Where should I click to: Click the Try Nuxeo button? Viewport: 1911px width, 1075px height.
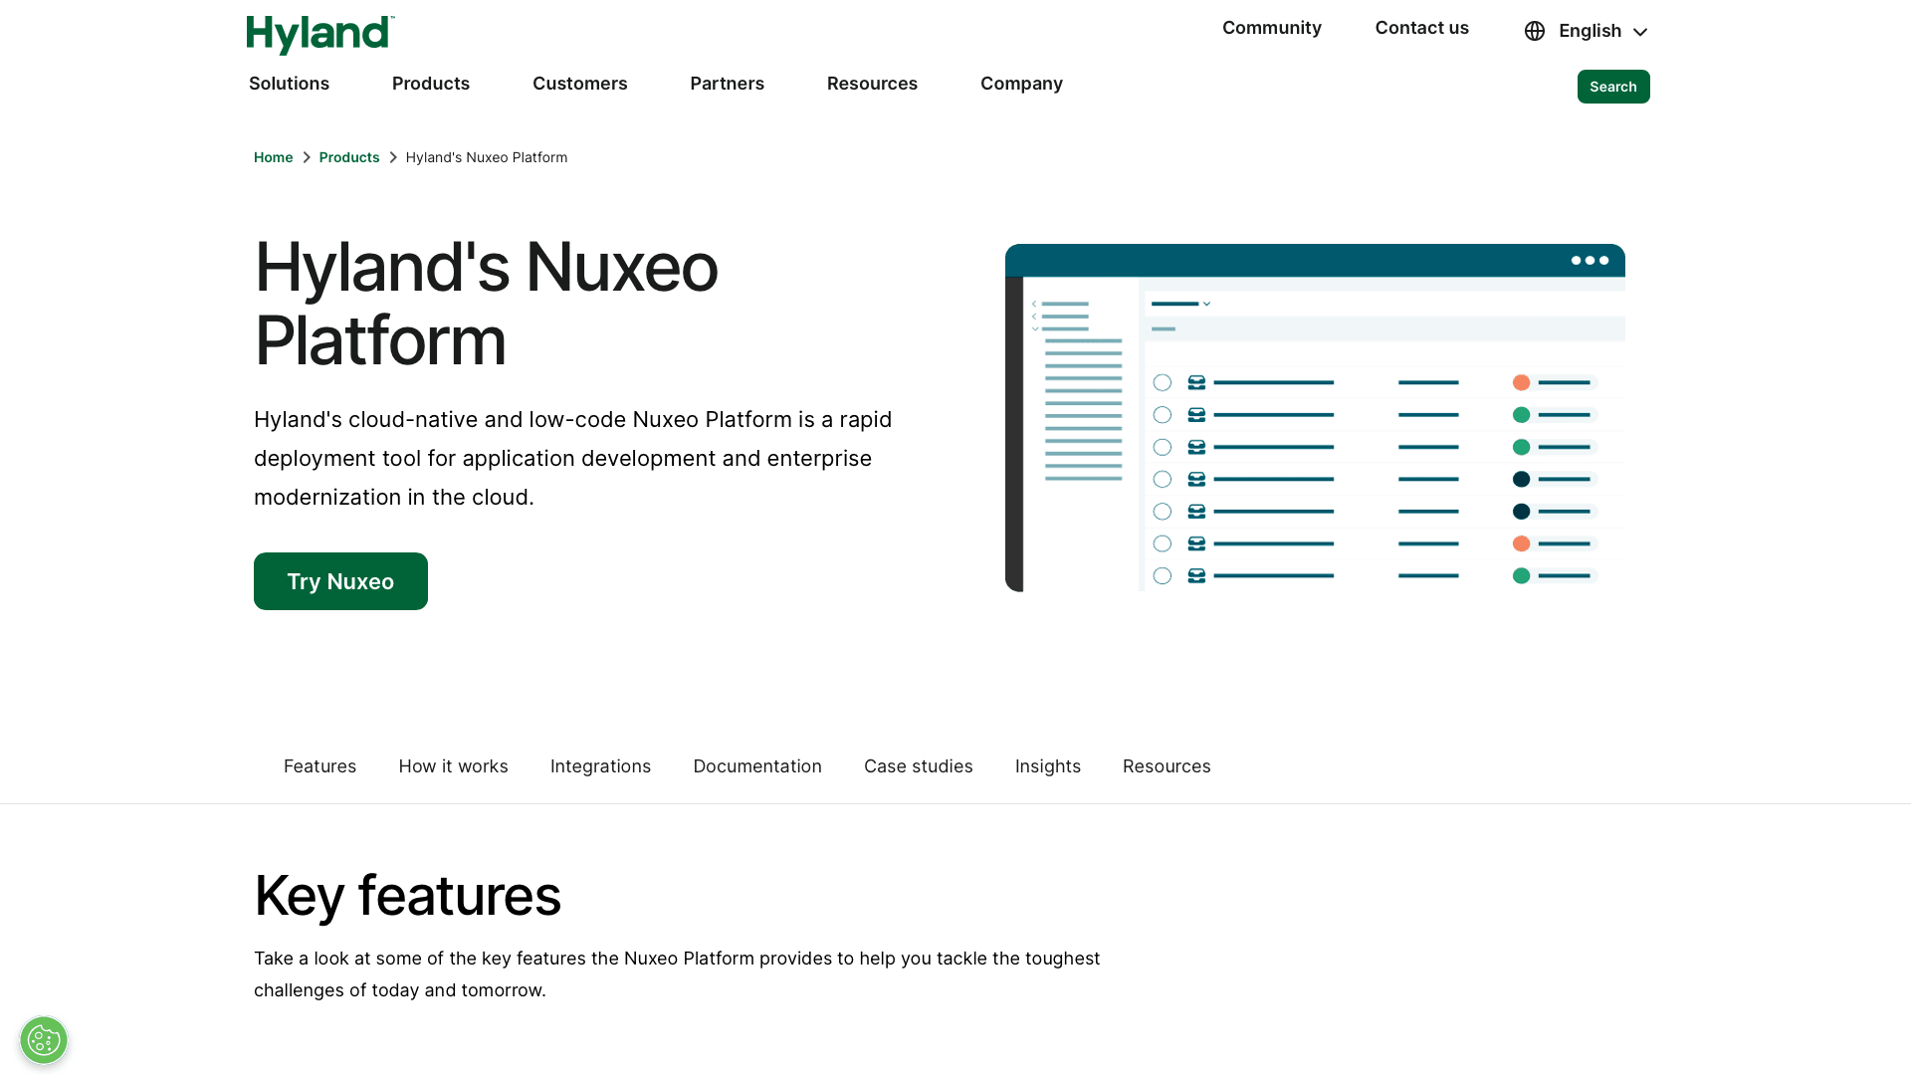click(x=340, y=581)
